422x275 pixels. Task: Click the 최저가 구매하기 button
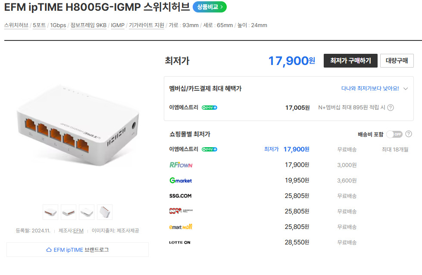tap(350, 61)
